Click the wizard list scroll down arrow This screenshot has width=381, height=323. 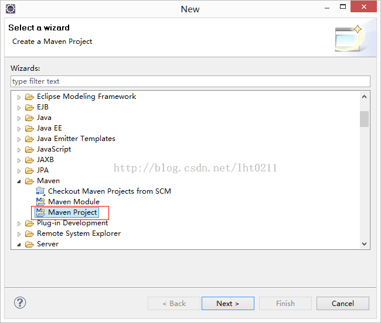(364, 243)
